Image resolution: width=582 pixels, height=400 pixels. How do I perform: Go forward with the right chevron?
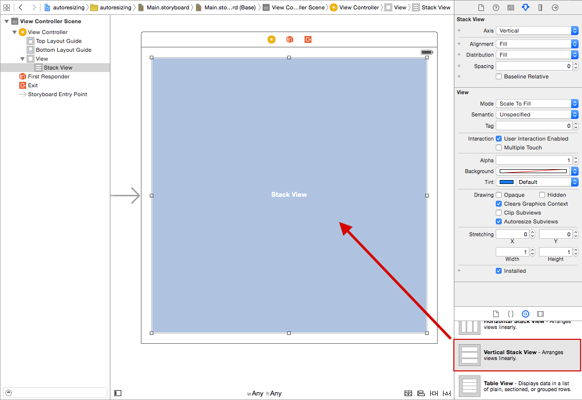[34, 7]
